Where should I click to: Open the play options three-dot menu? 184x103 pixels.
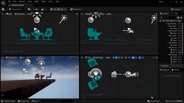(66, 9)
